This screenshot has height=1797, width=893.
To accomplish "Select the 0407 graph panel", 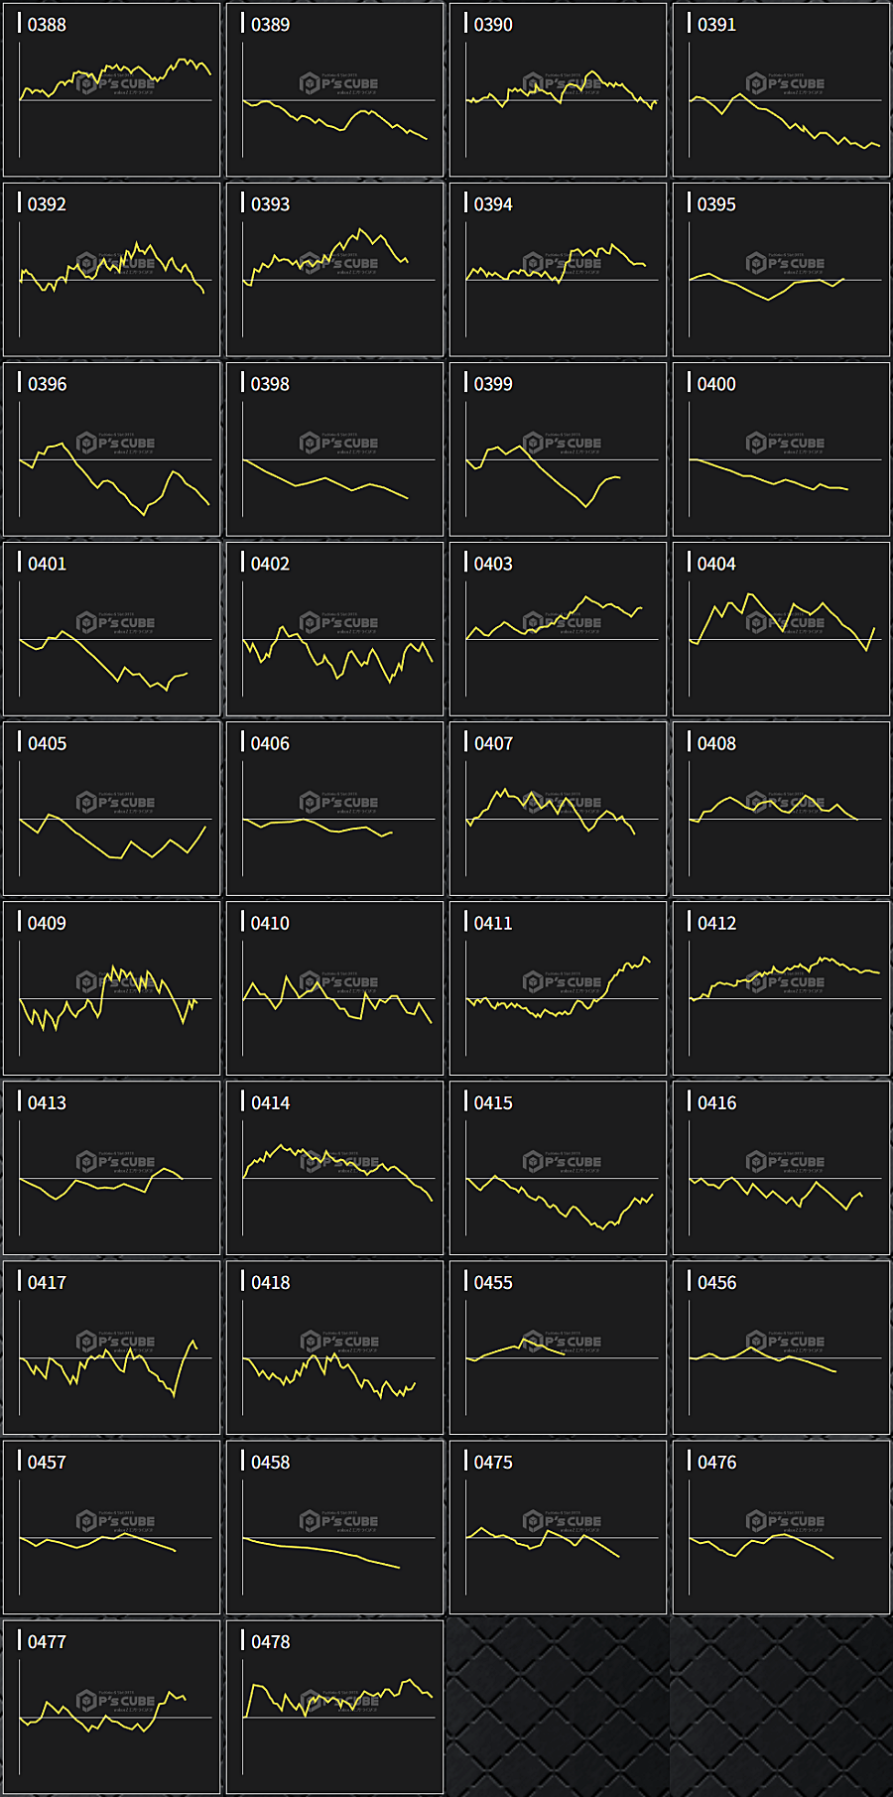I will [x=558, y=809].
